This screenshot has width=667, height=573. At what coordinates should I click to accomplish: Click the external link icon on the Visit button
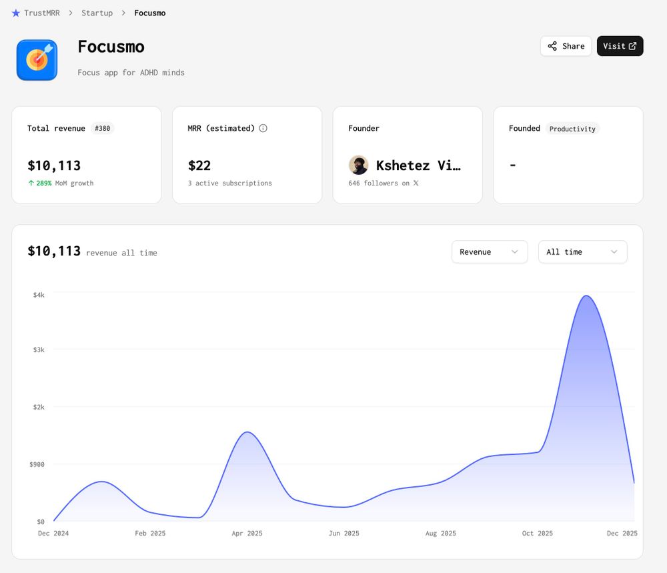632,46
